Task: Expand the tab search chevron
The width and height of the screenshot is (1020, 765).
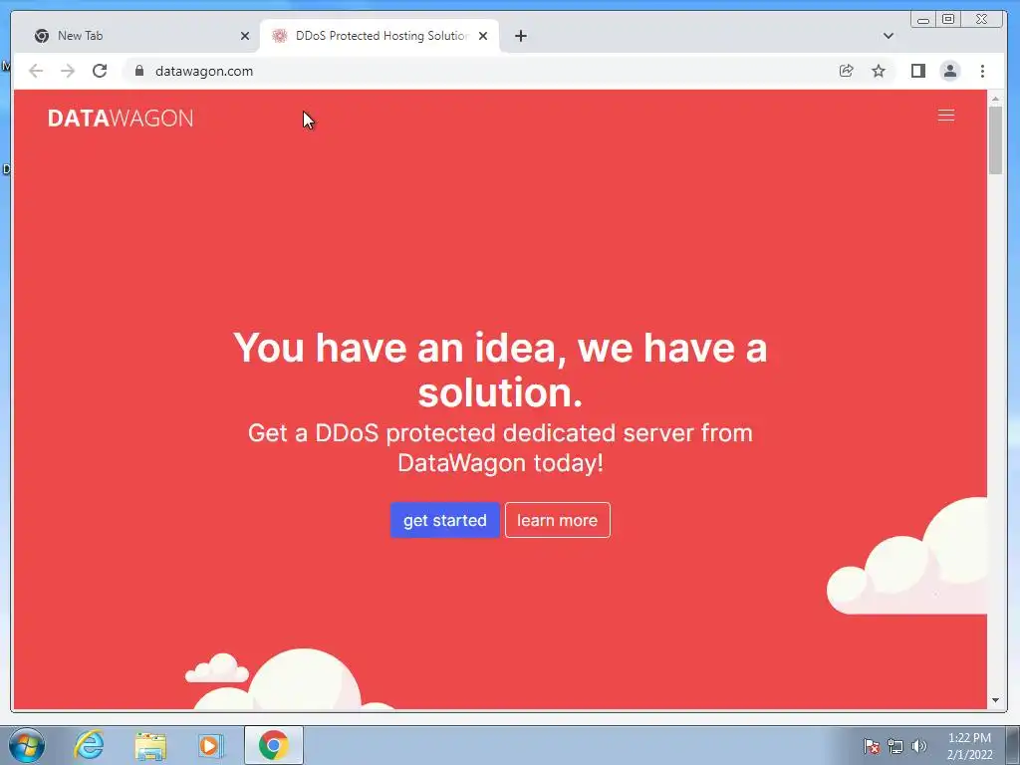Action: [888, 36]
